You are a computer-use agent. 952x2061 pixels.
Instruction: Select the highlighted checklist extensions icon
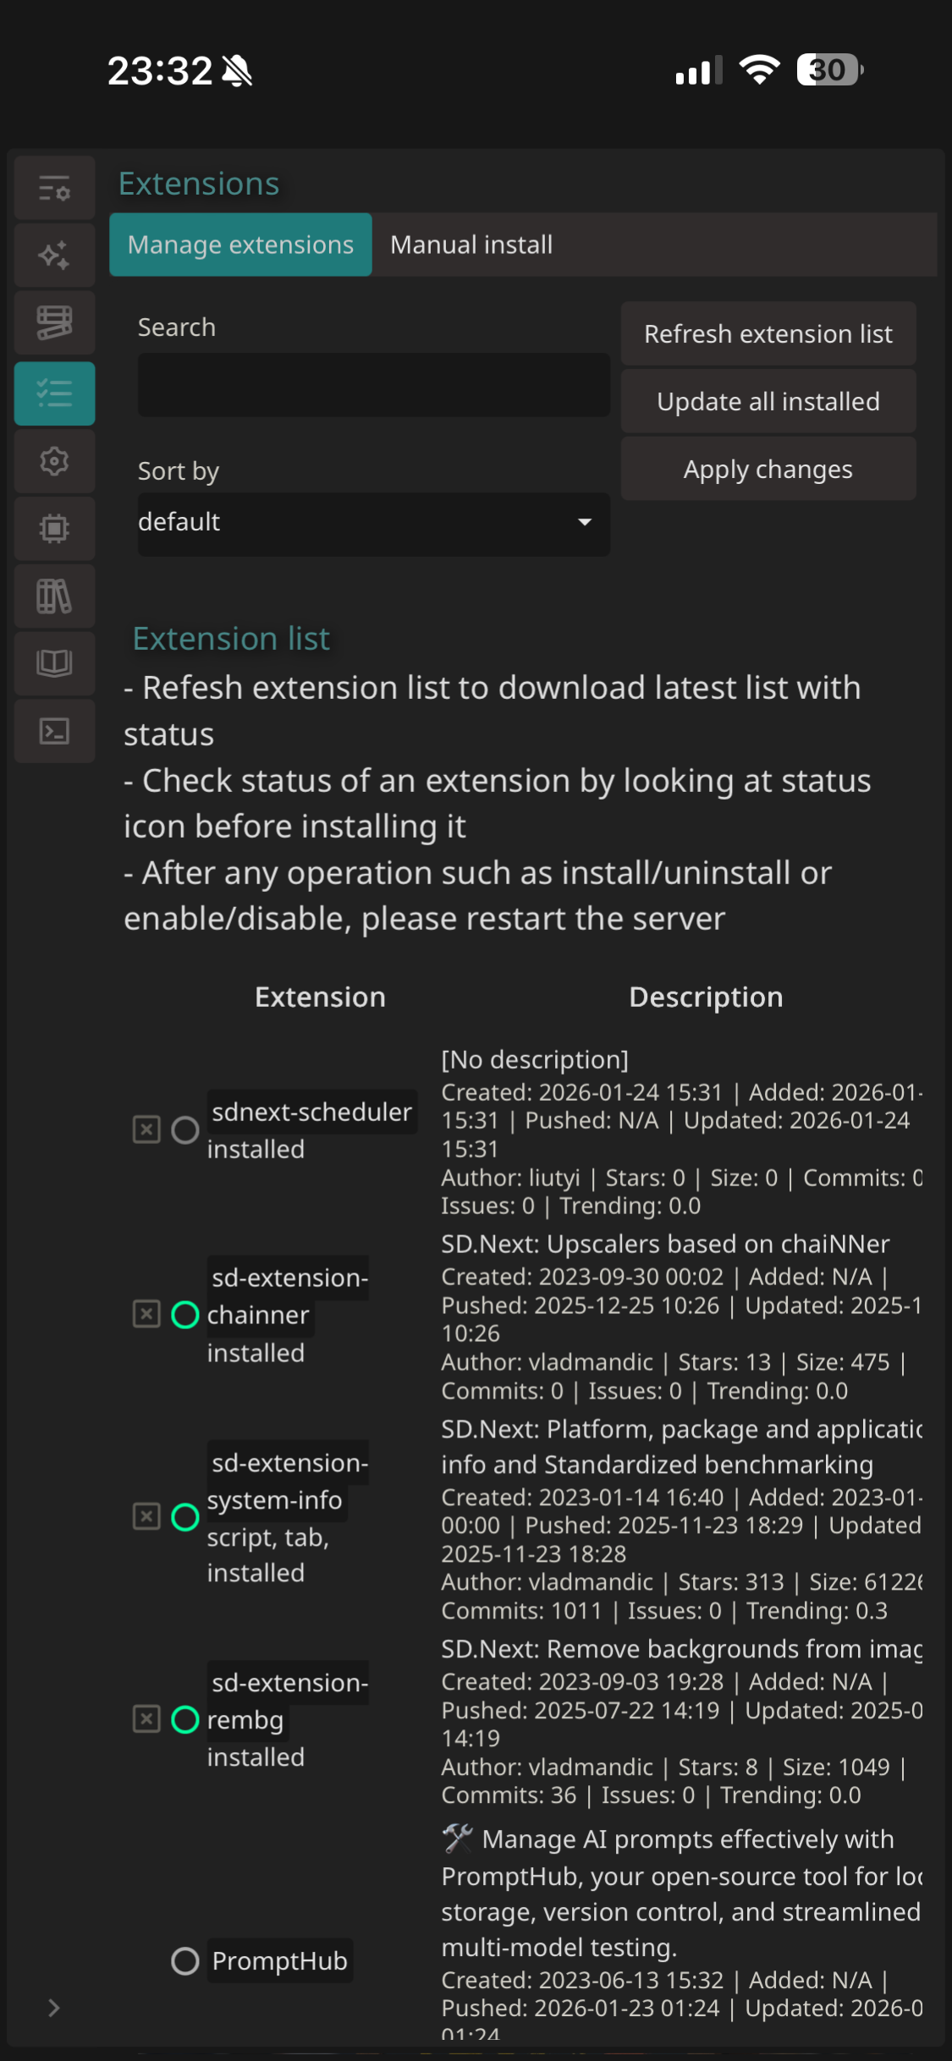coord(54,393)
